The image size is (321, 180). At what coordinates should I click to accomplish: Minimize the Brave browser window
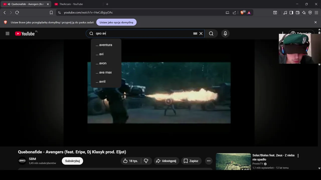(297, 4)
